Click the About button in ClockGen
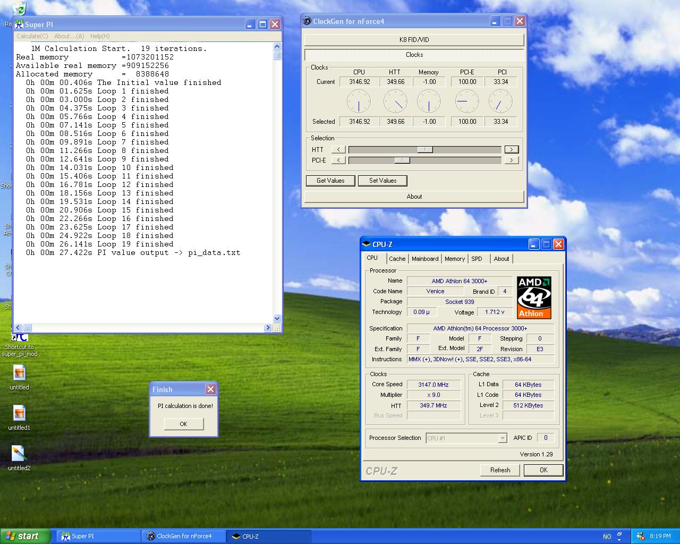Image resolution: width=680 pixels, height=544 pixels. point(414,197)
